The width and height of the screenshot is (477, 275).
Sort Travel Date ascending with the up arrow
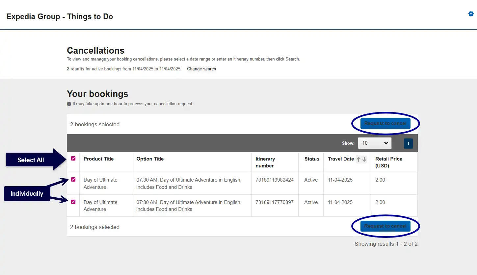pos(358,159)
